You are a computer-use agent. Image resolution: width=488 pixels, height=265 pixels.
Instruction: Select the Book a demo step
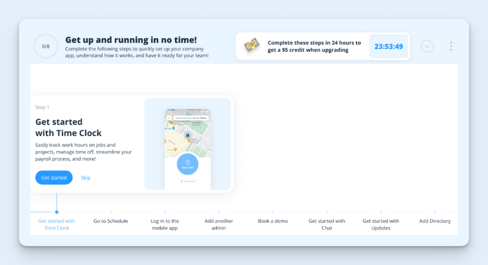273,221
